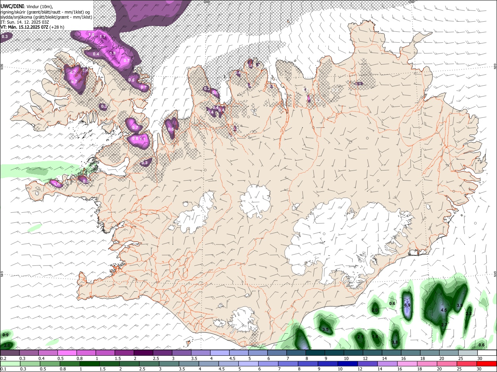Viewport: 497px width, 372px height.
Task: Click the 1.1 snow value in the Westfjords area
Action: coord(142,139)
